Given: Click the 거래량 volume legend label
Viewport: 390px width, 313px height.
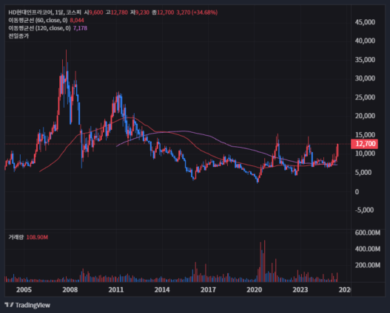Looking at the screenshot, I should [16, 238].
